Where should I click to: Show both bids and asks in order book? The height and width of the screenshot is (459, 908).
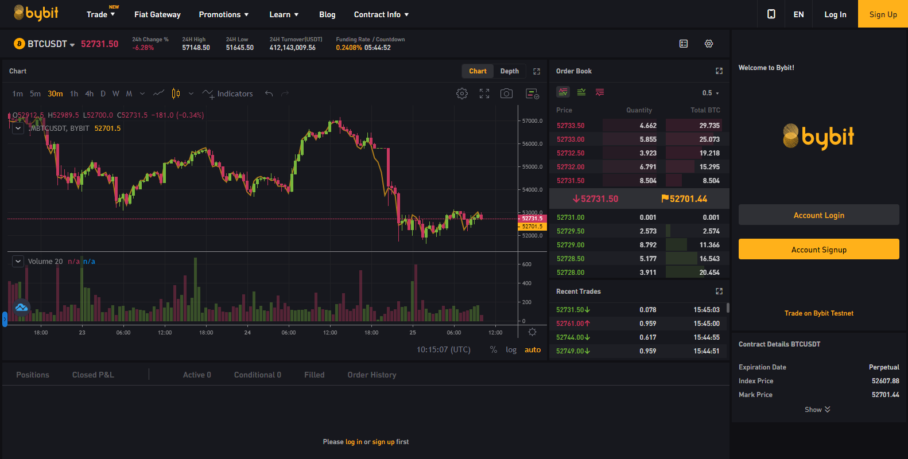click(x=563, y=92)
